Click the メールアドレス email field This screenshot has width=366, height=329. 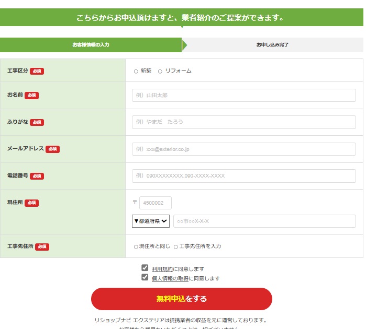243,149
